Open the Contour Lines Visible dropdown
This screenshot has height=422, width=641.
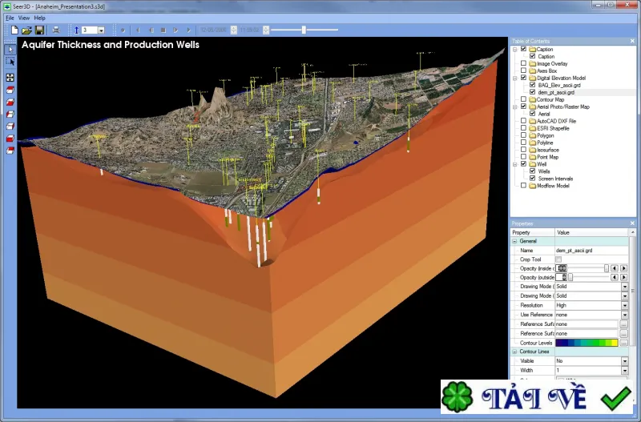[x=625, y=361]
